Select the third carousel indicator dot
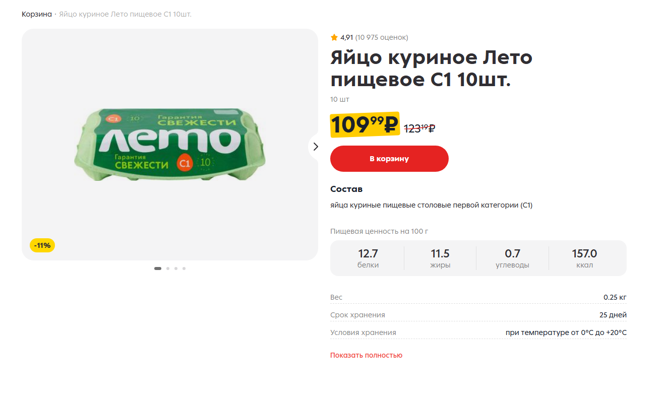This screenshot has height=402, width=666. [176, 269]
